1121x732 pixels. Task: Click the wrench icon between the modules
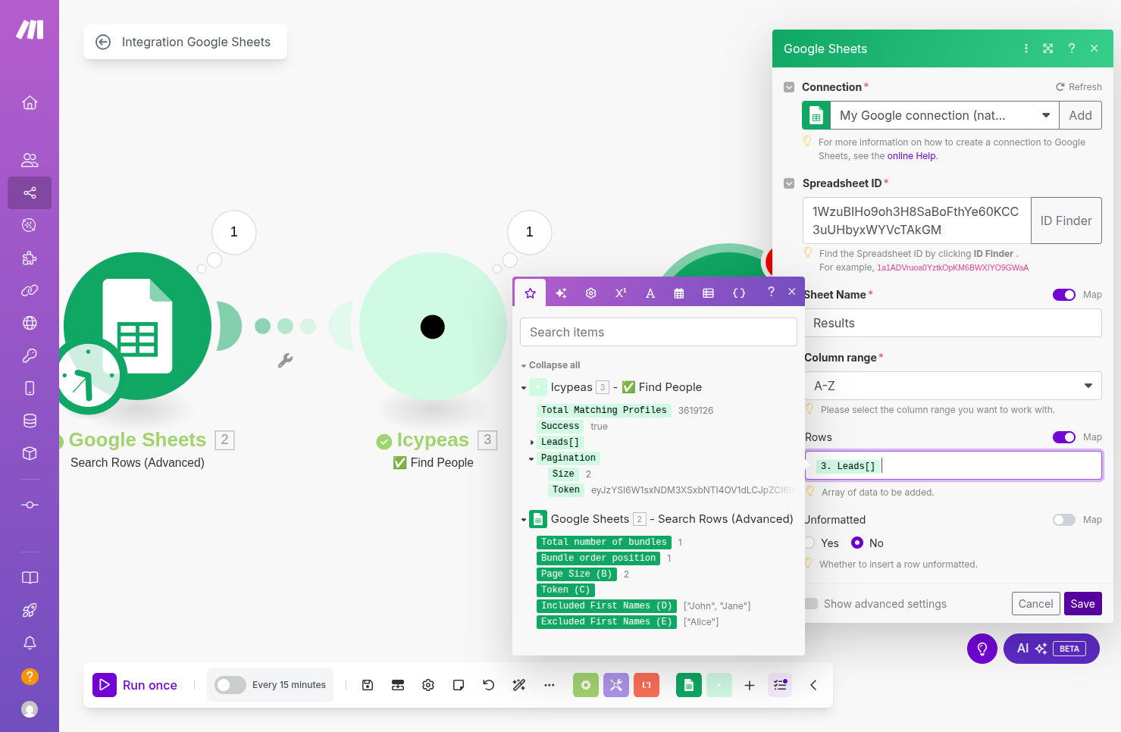tap(285, 361)
